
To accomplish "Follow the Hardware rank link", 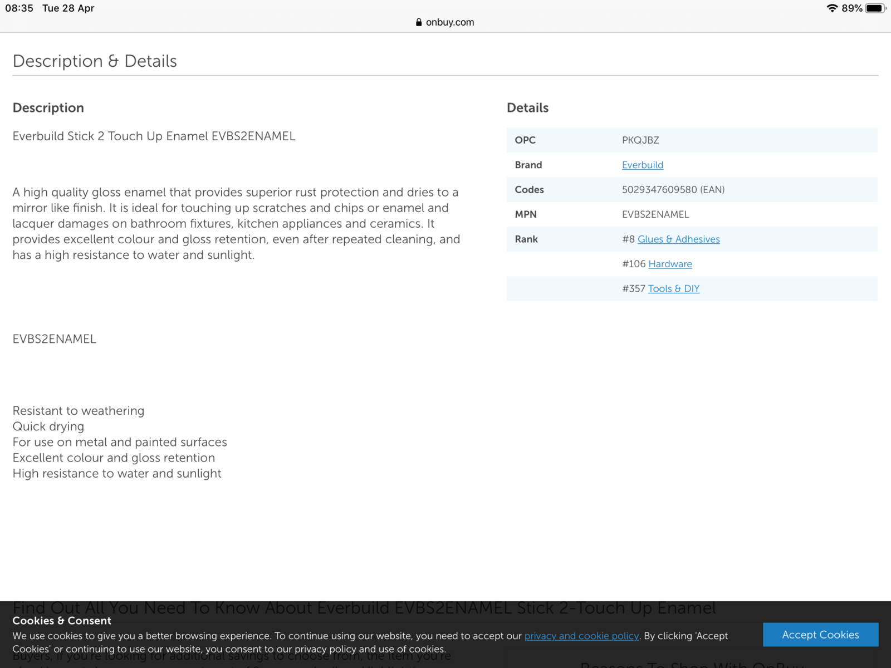I will click(x=670, y=264).
